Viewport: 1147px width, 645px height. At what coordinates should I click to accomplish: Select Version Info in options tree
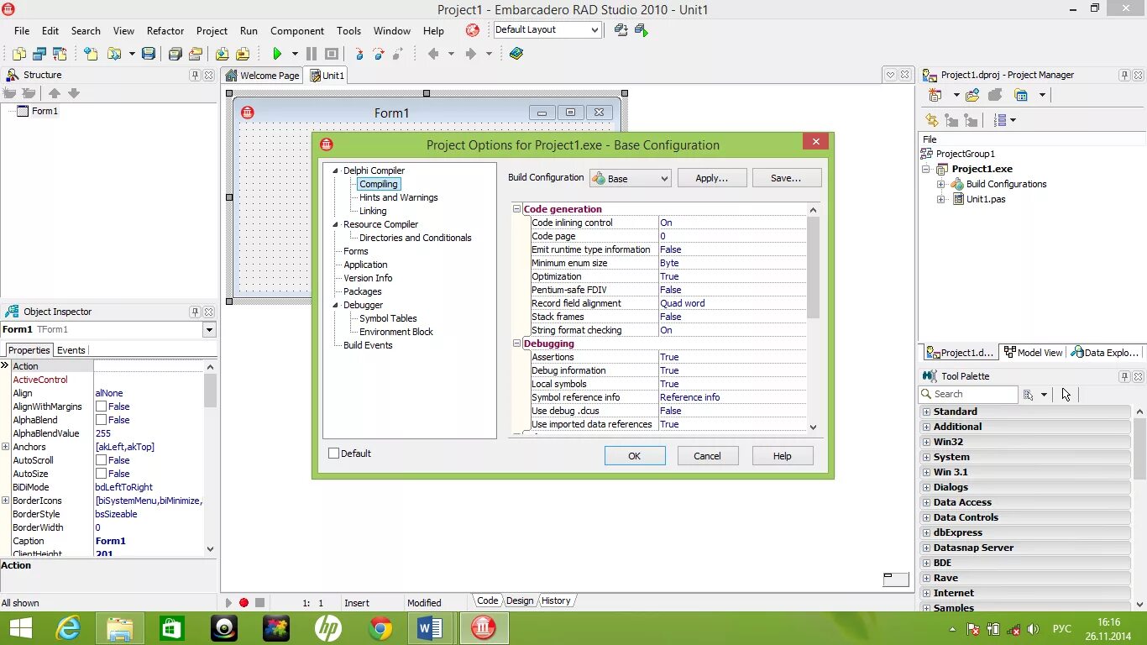pos(368,278)
